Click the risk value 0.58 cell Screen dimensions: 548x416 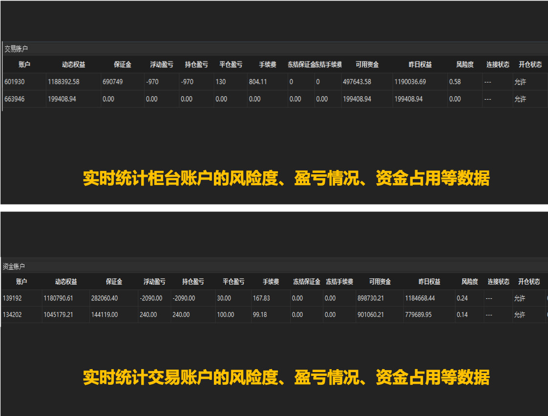454,82
